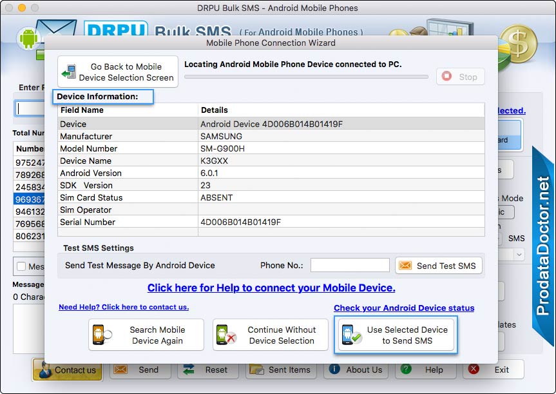556x394 pixels.
Task: Open the Help to connect your Mobile Device link
Action: pos(271,288)
